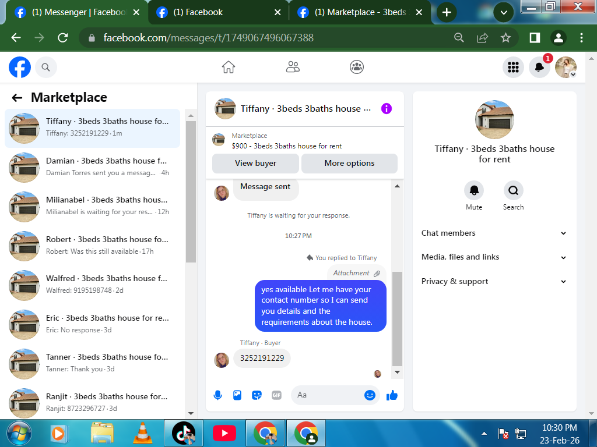Expand the Privacy & support section
This screenshot has width=597, height=447.
click(x=494, y=282)
